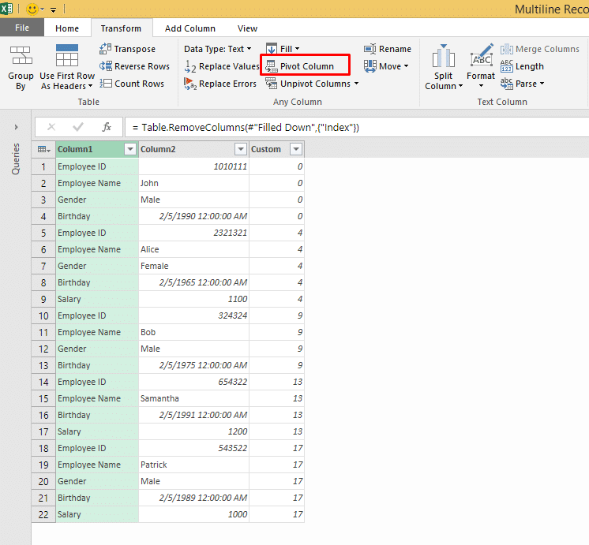Click the Pivot Column command
Viewport: 589px width, 545px height.
click(300, 66)
